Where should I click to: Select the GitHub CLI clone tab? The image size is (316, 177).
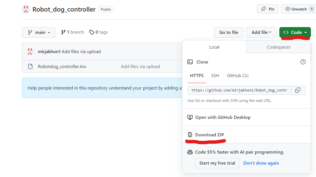pos(238,76)
